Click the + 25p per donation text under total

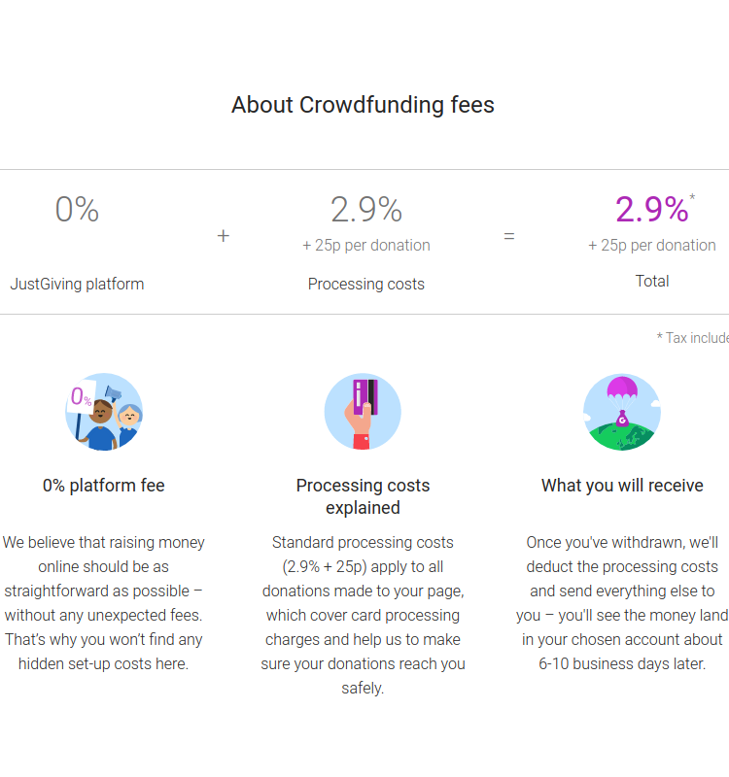coord(652,246)
